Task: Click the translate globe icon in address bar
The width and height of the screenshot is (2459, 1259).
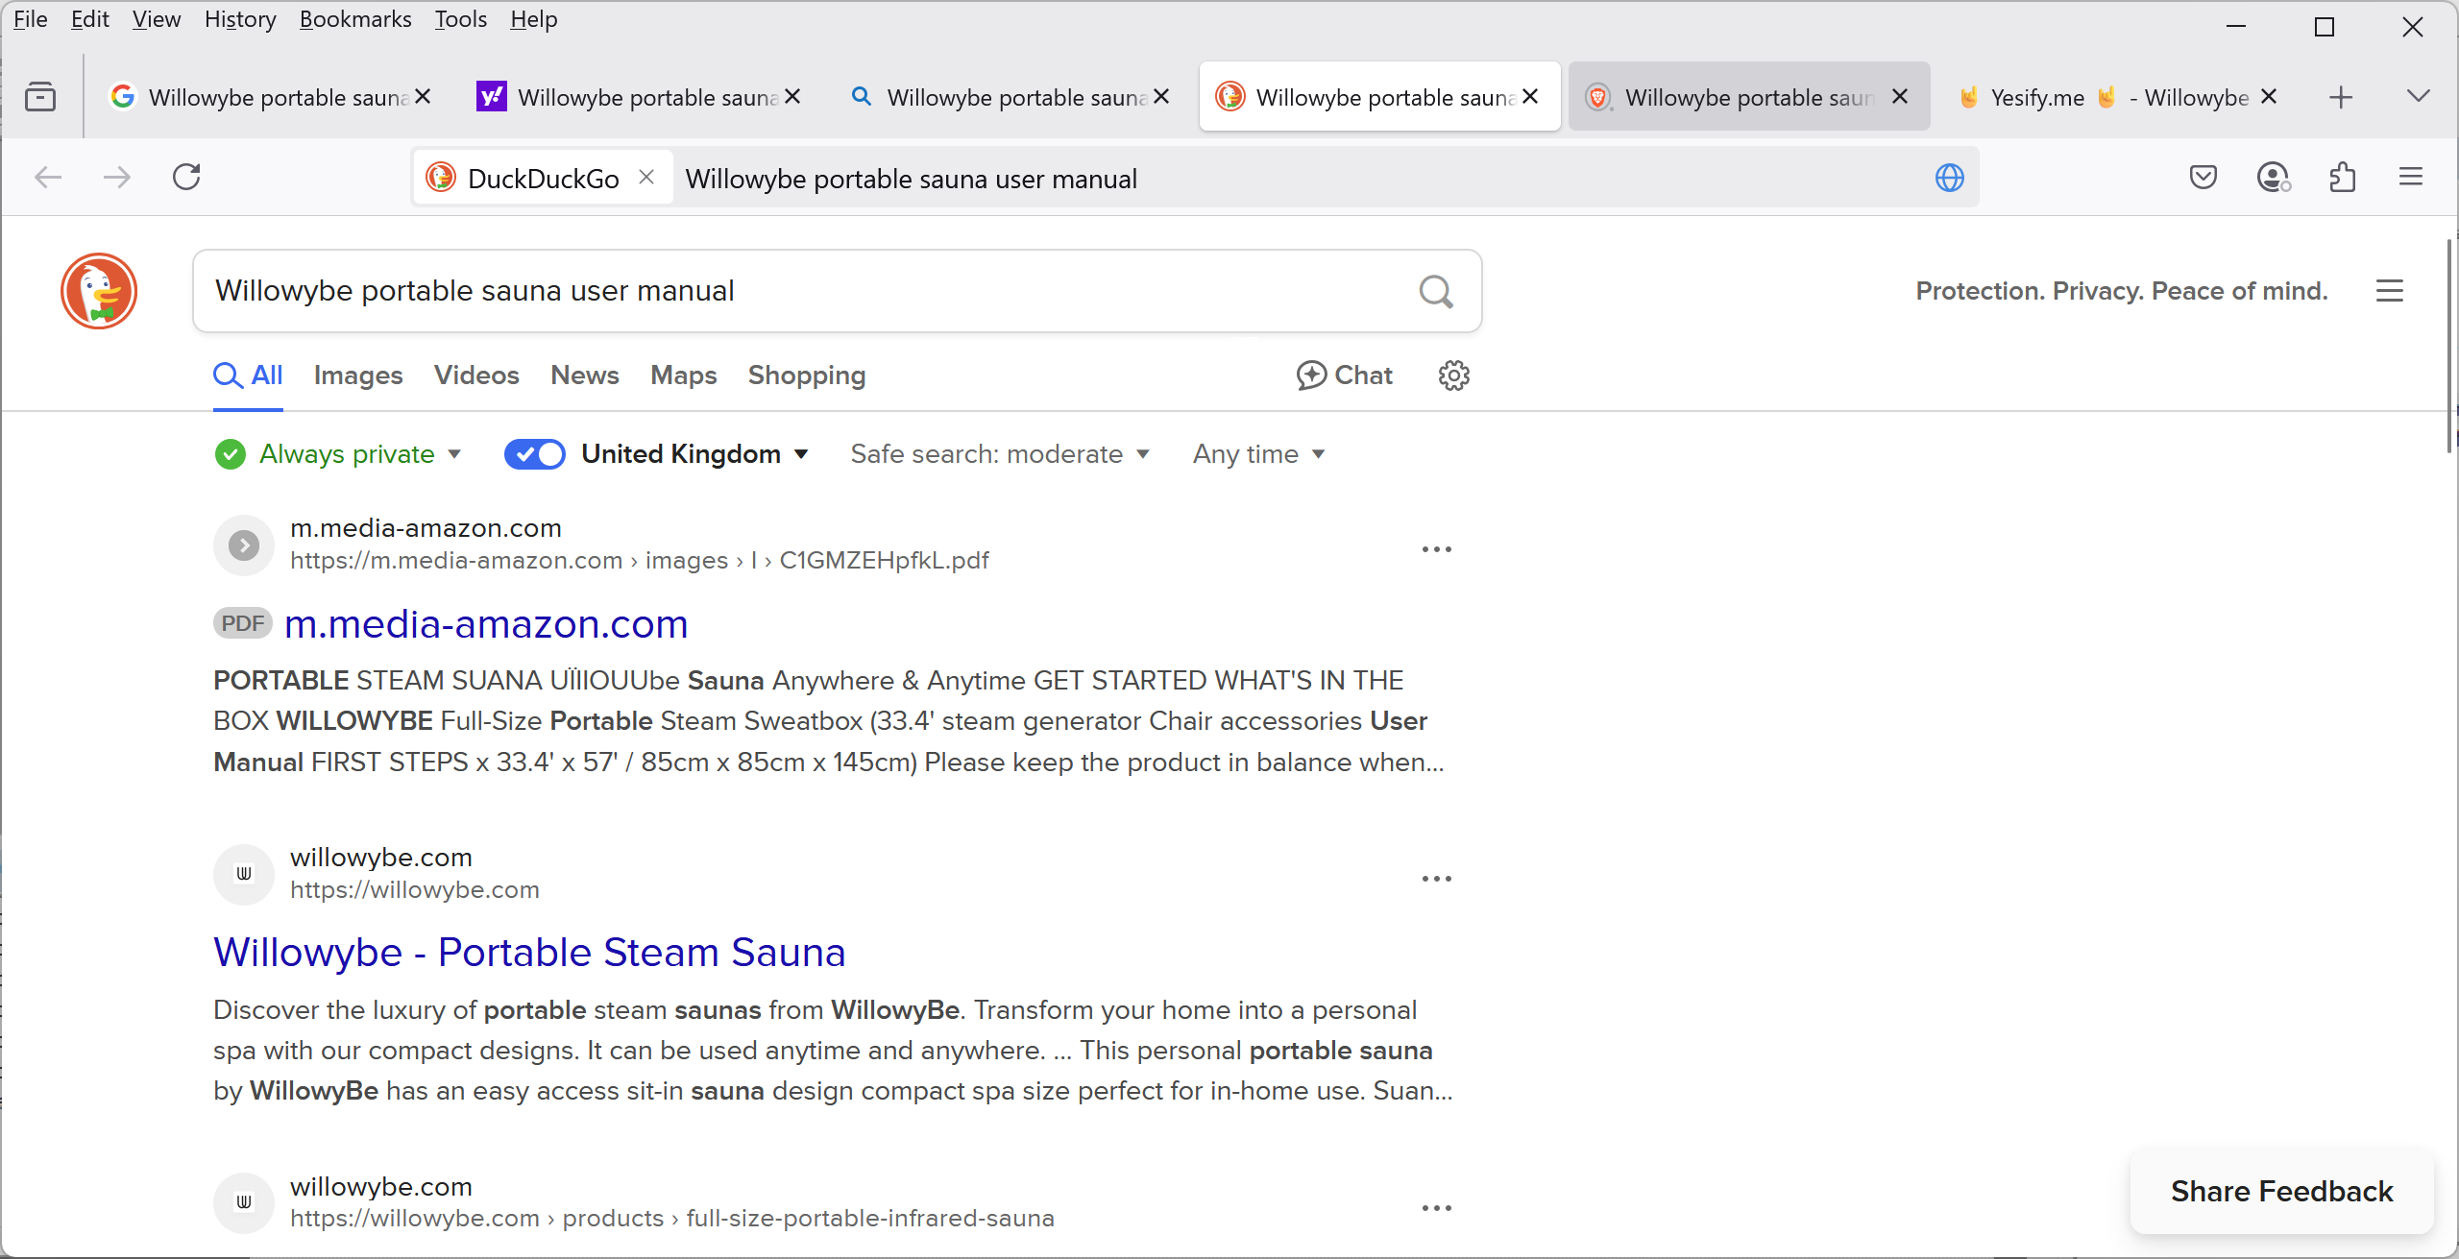Action: tap(1949, 179)
